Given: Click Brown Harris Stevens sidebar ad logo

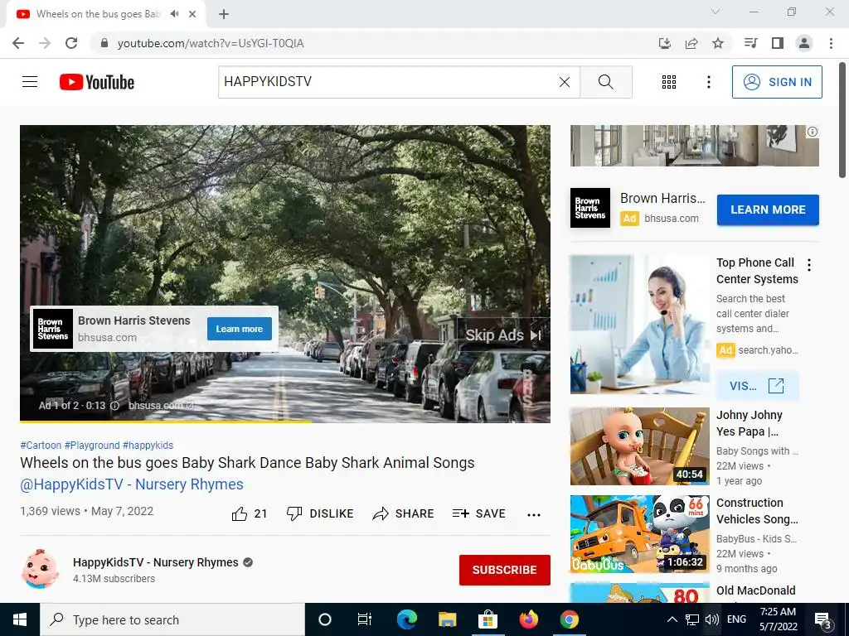Looking at the screenshot, I should point(590,208).
